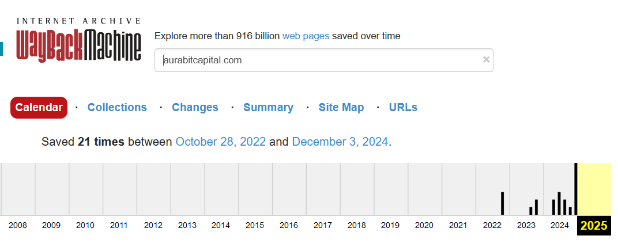
Task: Click the highlighted 2025 year label
Action: click(594, 226)
